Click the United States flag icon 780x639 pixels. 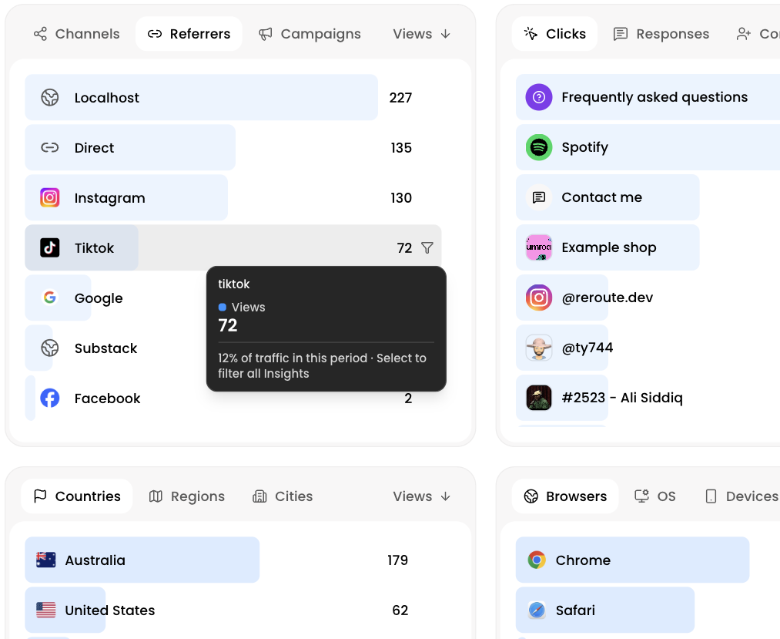click(x=45, y=610)
